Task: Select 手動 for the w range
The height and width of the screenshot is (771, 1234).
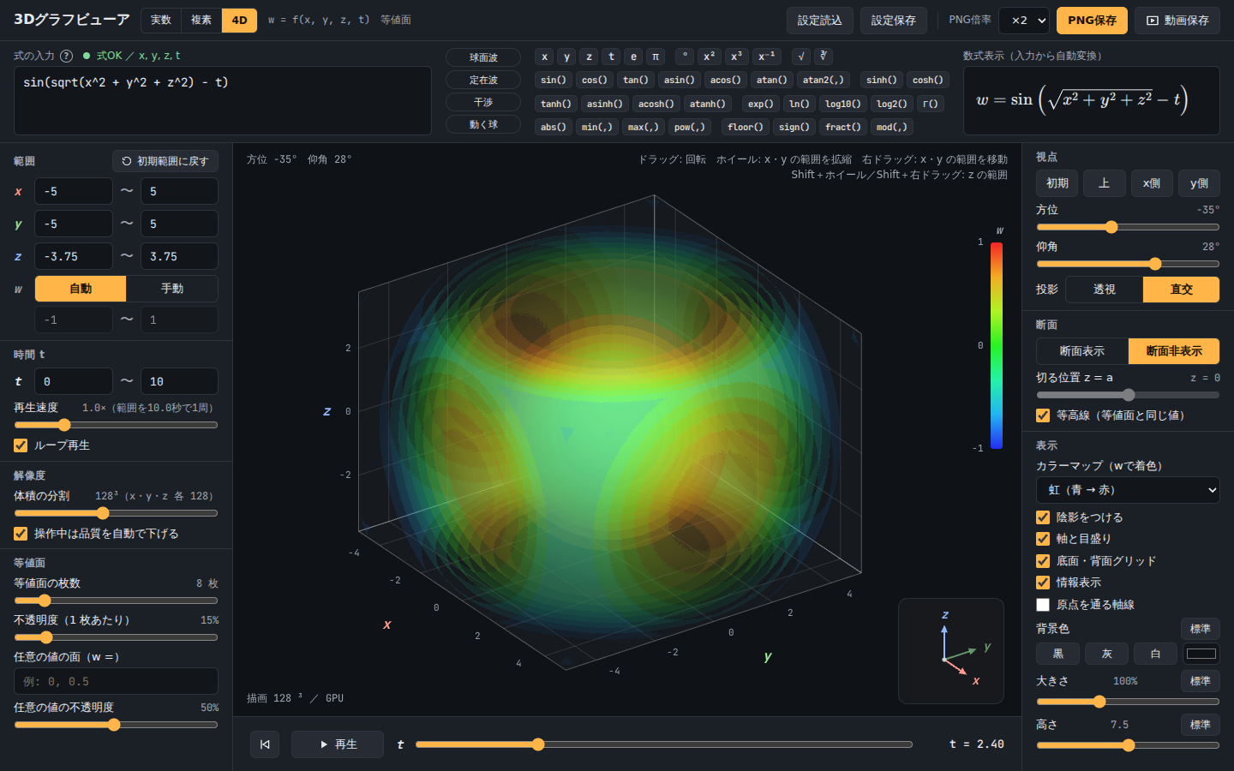Action: point(172,289)
